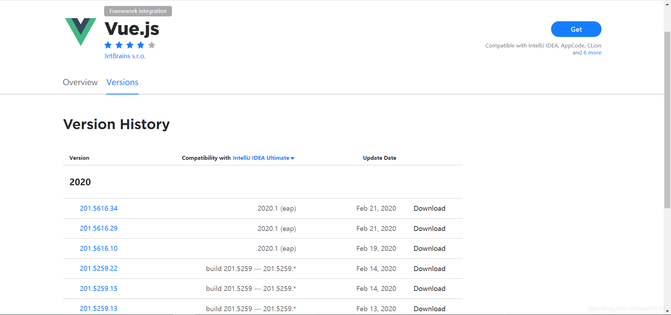Image resolution: width=671 pixels, height=315 pixels.
Task: Click the fifth grey rating star
Action: [x=152, y=45]
